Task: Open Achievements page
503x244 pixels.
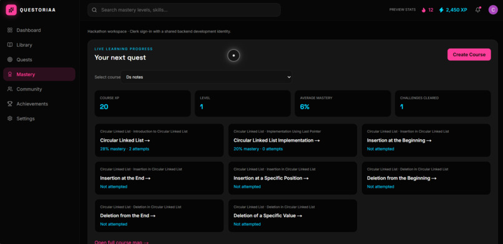Action: [x=39, y=104]
